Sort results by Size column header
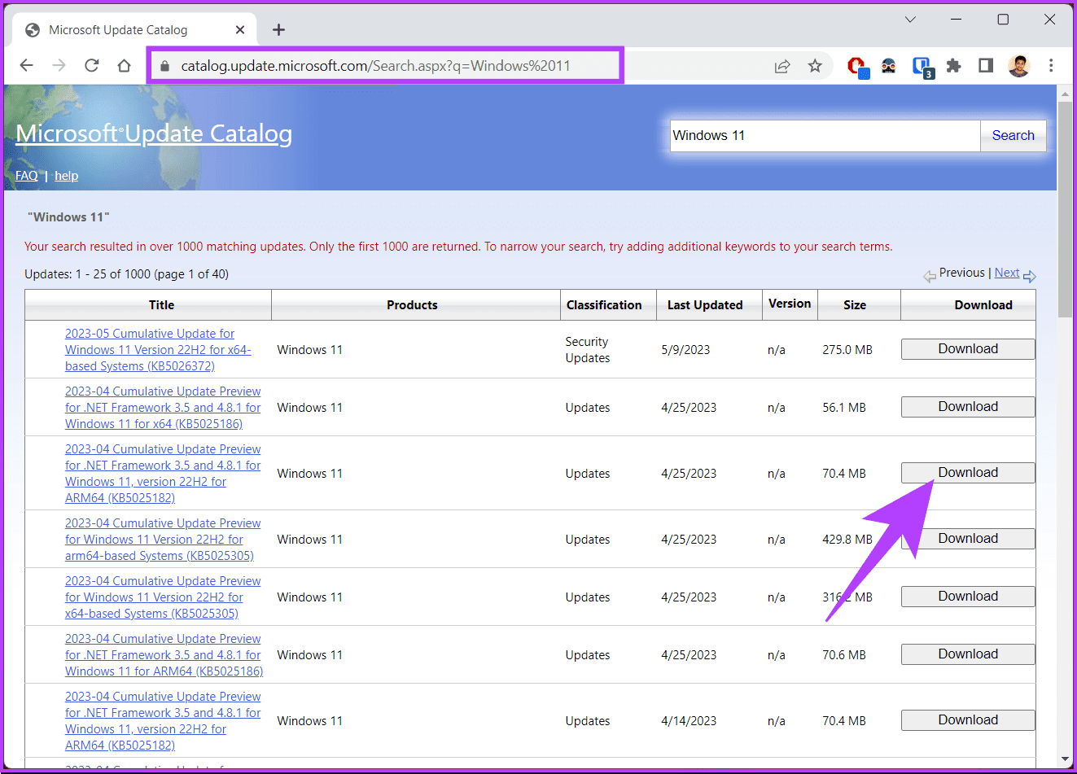Image resolution: width=1077 pixels, height=774 pixels. coord(854,305)
